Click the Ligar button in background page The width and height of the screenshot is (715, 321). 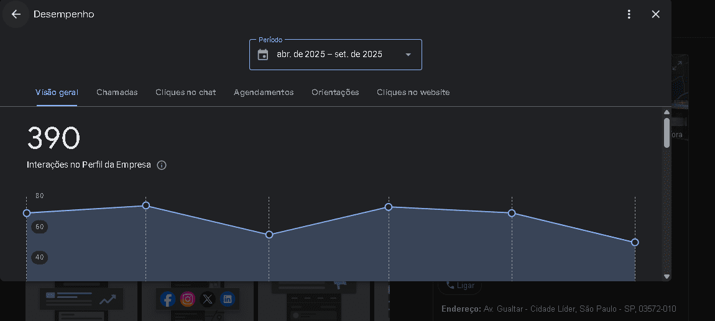point(459,286)
